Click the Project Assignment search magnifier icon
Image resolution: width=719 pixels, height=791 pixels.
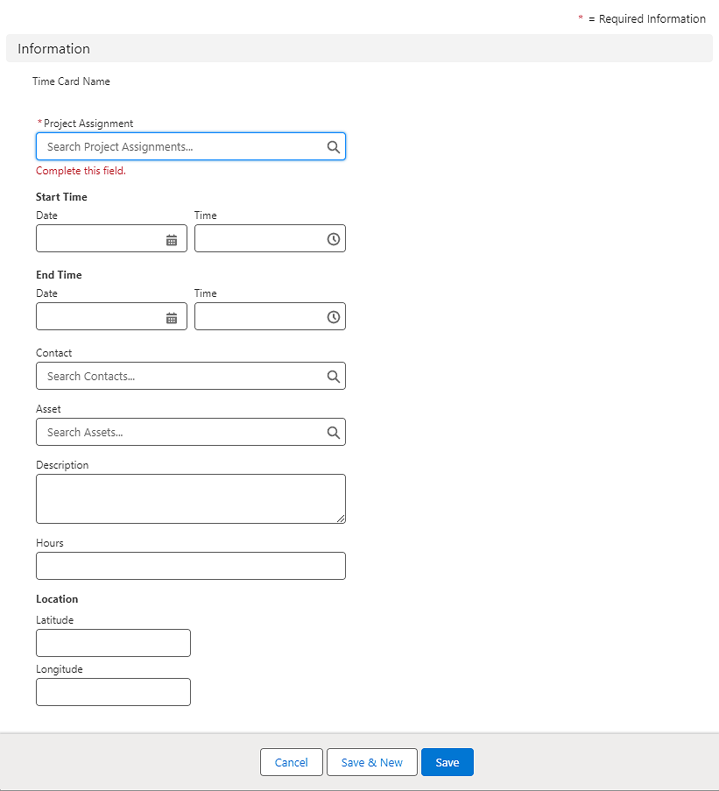tap(333, 147)
